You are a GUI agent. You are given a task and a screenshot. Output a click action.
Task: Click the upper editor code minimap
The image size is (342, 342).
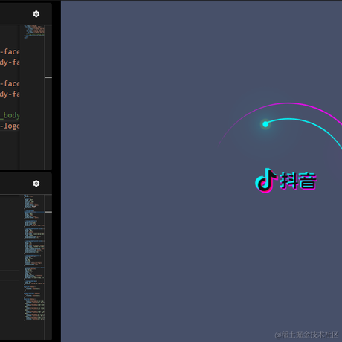(34, 32)
